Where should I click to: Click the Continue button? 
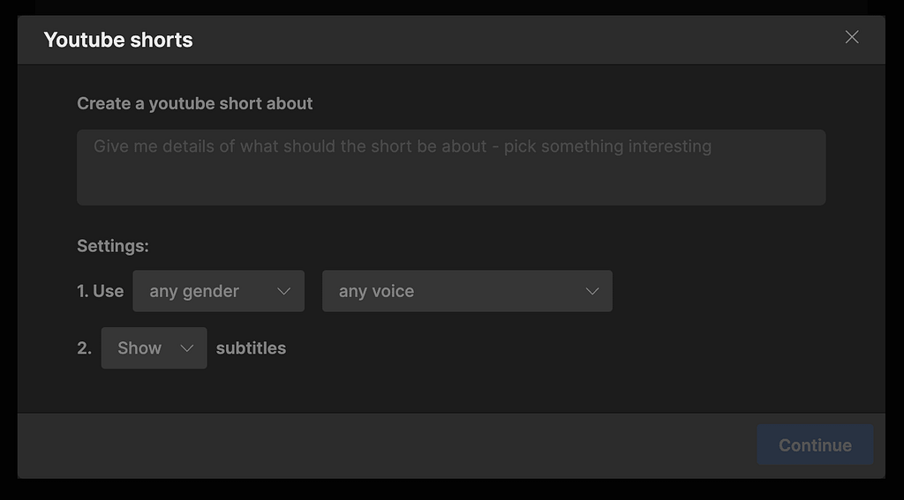click(815, 445)
